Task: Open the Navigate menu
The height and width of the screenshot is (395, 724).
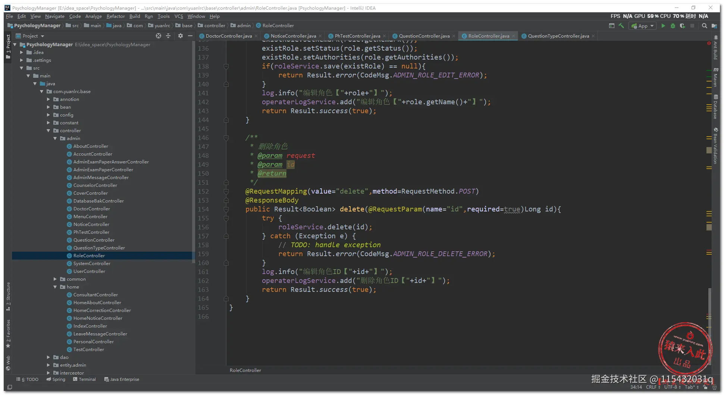Action: (x=55, y=16)
